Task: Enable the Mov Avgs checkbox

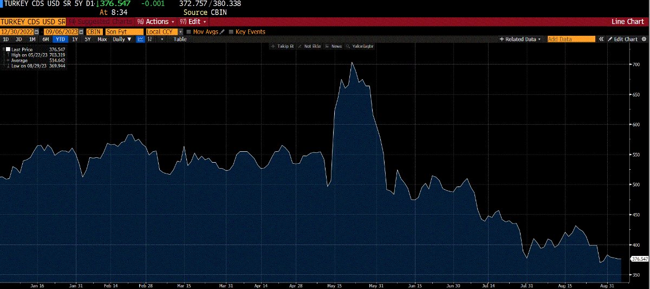Action: click(x=188, y=32)
